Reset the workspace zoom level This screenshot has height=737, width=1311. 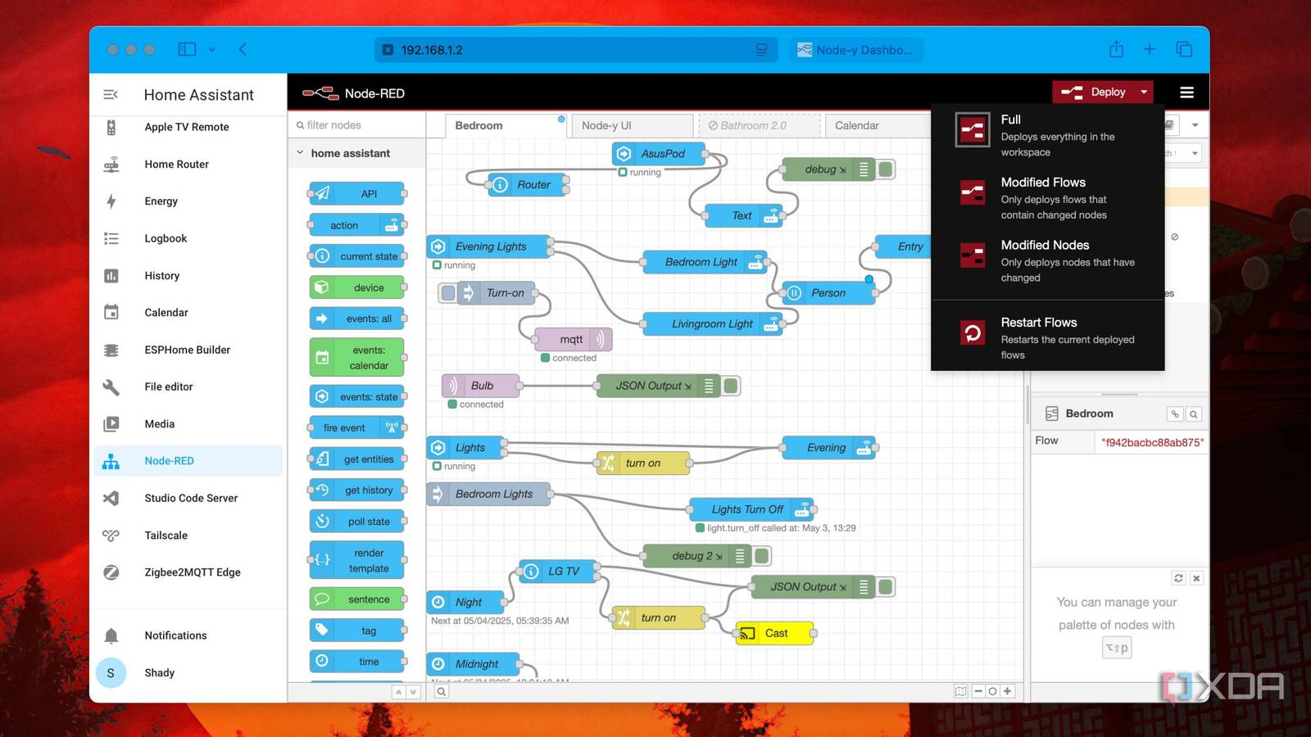point(991,690)
